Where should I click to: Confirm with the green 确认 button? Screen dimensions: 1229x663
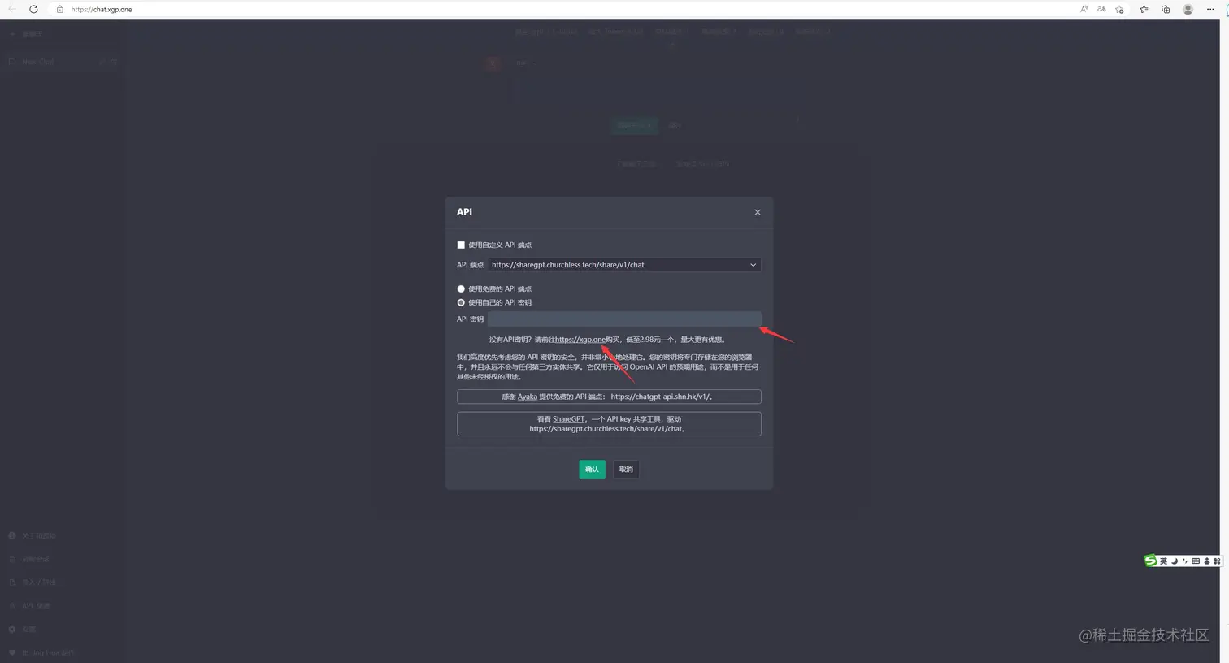(x=592, y=469)
